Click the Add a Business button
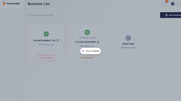Screen dimensions: 181x101 point(171,15)
